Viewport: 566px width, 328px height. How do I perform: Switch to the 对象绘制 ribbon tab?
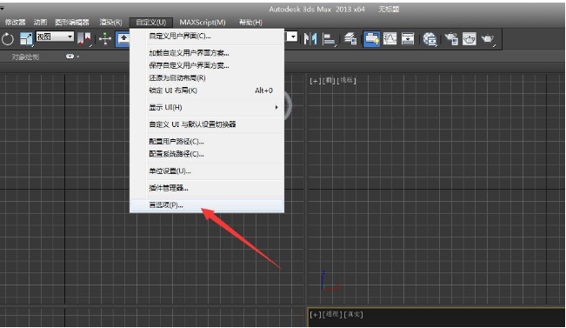point(25,57)
